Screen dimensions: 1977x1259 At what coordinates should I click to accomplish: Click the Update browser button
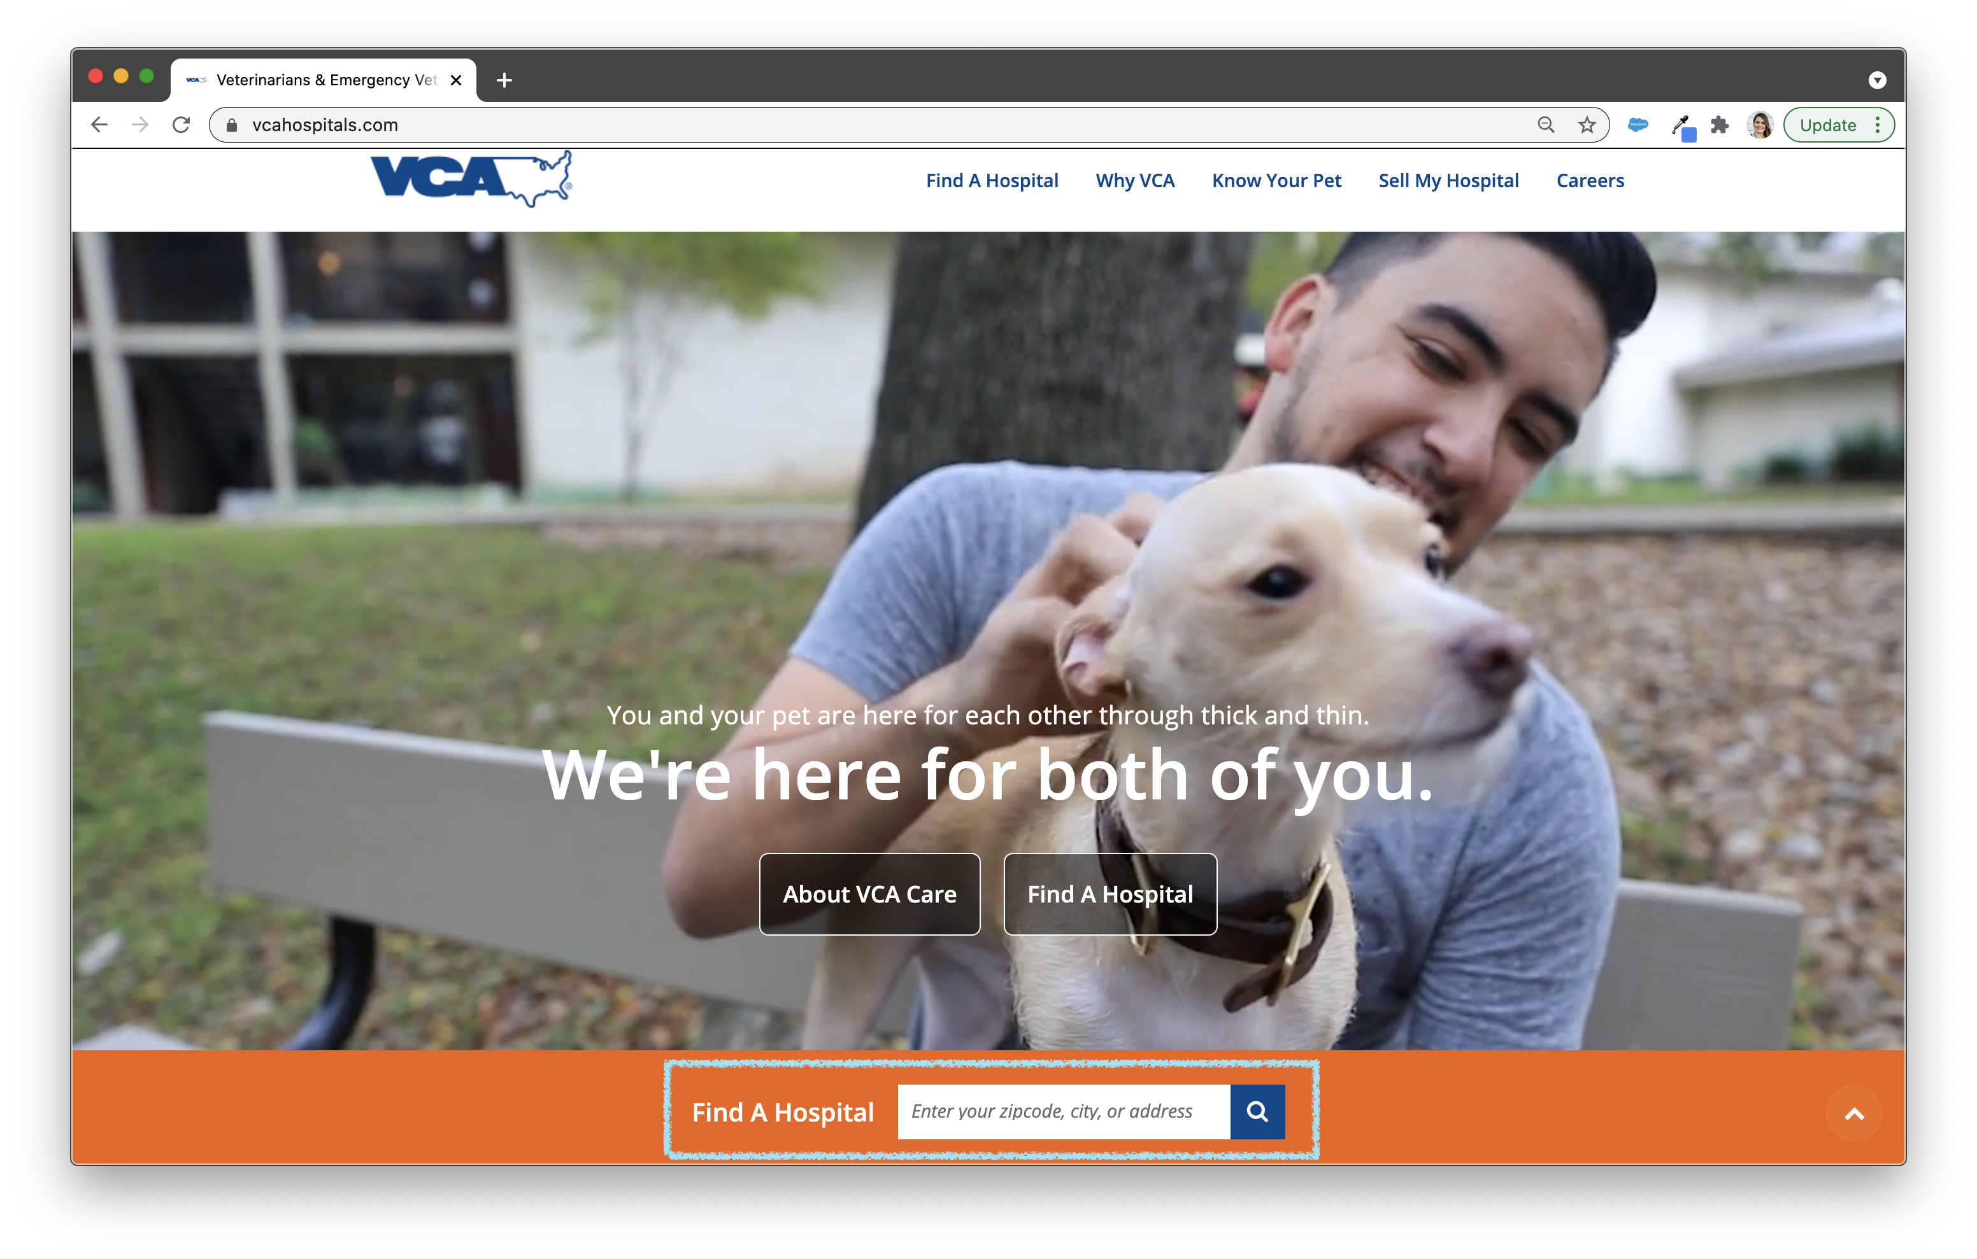pyautogui.click(x=1829, y=125)
